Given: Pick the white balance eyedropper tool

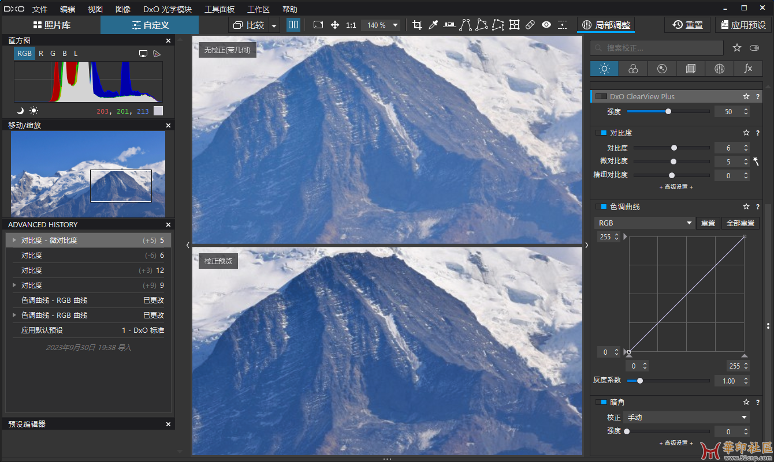Looking at the screenshot, I should [x=433, y=25].
